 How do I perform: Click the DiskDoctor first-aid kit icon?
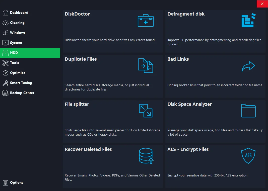[146, 21]
